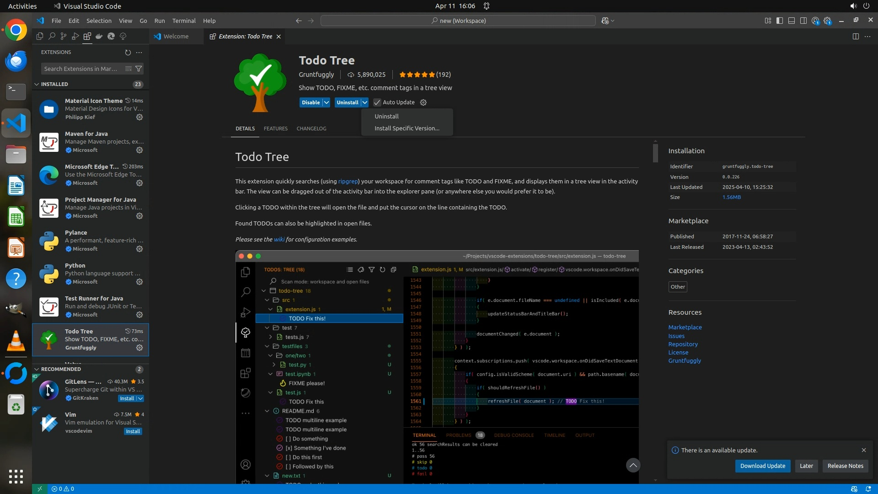Viewport: 878px width, 494px height.
Task: Open the Disable button dropdown arrow
Action: coord(327,102)
